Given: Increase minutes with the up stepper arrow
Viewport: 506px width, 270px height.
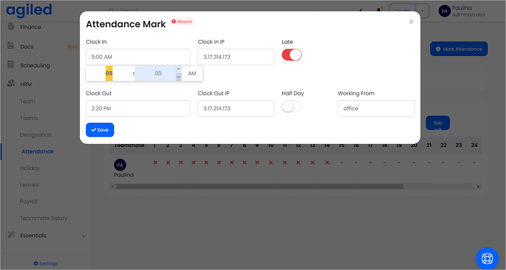Looking at the screenshot, I should [x=178, y=69].
